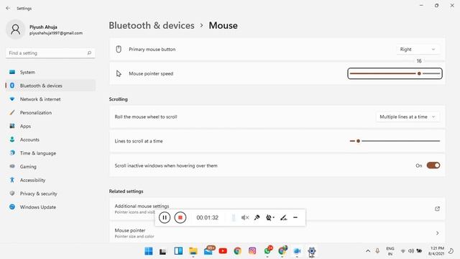Open the recorder webcam options dropdown
The height and width of the screenshot is (259, 460).
click(x=270, y=217)
